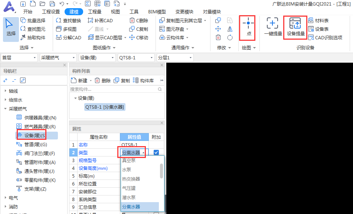Open the QTSB-1 component dropdown
Screen dimensions: 353x214
tap(136, 58)
